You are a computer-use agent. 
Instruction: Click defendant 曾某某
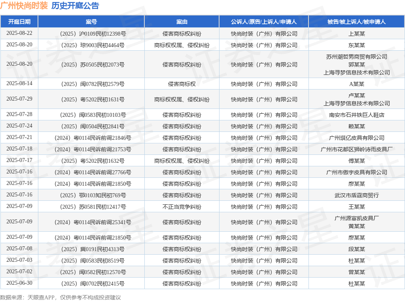click(x=356, y=272)
